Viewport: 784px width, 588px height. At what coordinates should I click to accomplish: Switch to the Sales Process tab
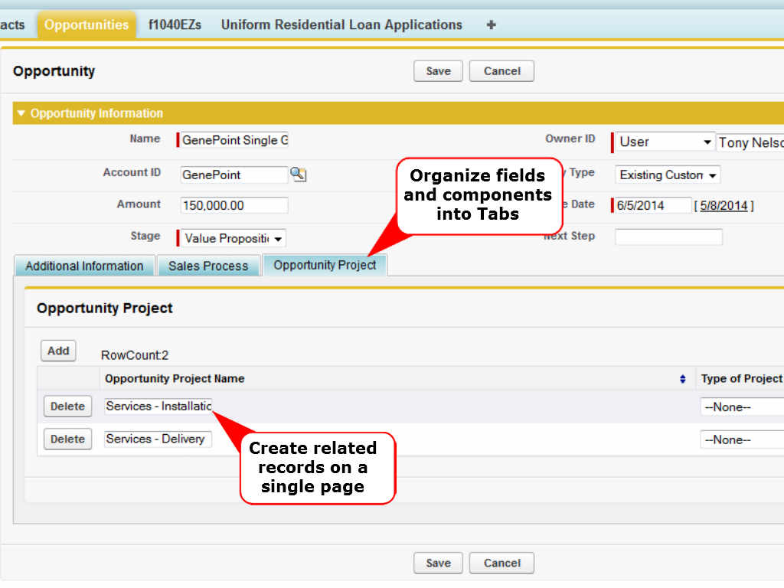click(x=208, y=266)
